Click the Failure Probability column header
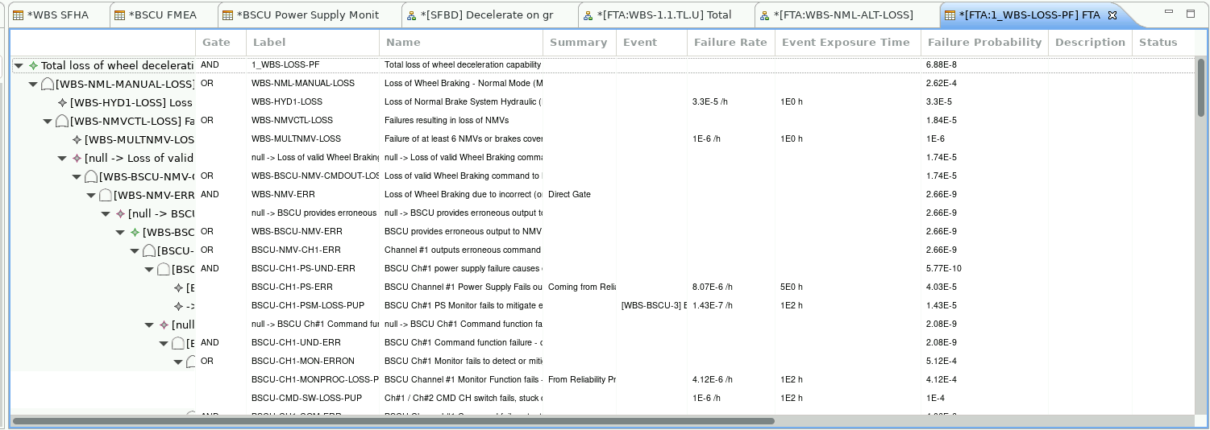 984,43
